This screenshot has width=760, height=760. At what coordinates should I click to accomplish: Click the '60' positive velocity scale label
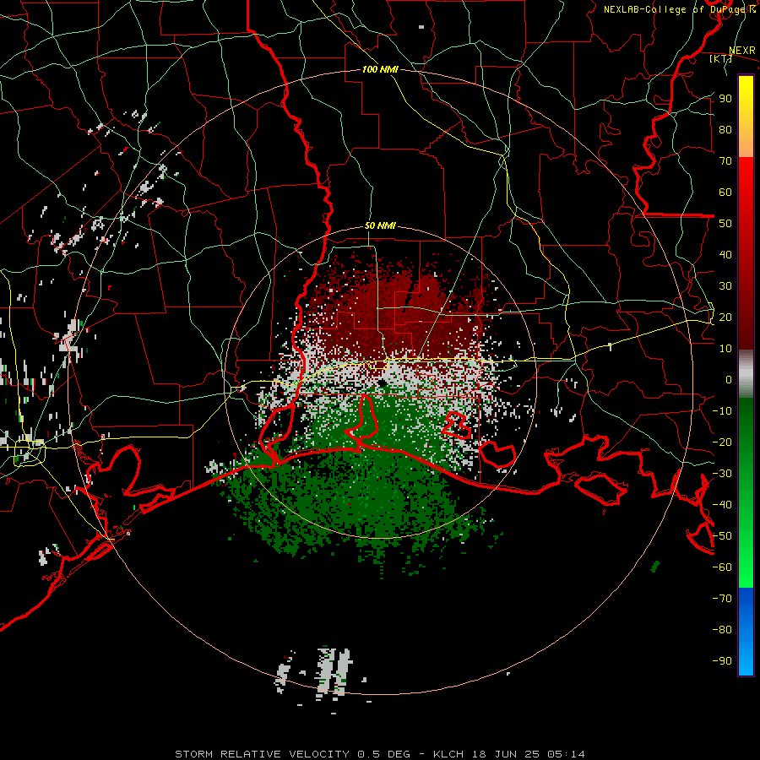(x=725, y=193)
